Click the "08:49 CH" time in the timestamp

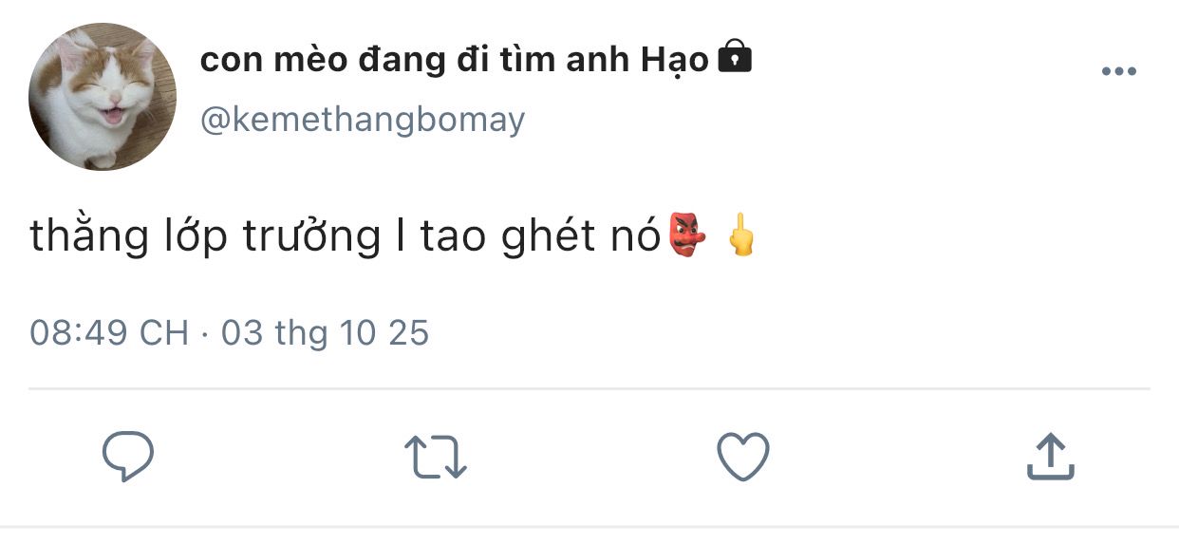(109, 333)
